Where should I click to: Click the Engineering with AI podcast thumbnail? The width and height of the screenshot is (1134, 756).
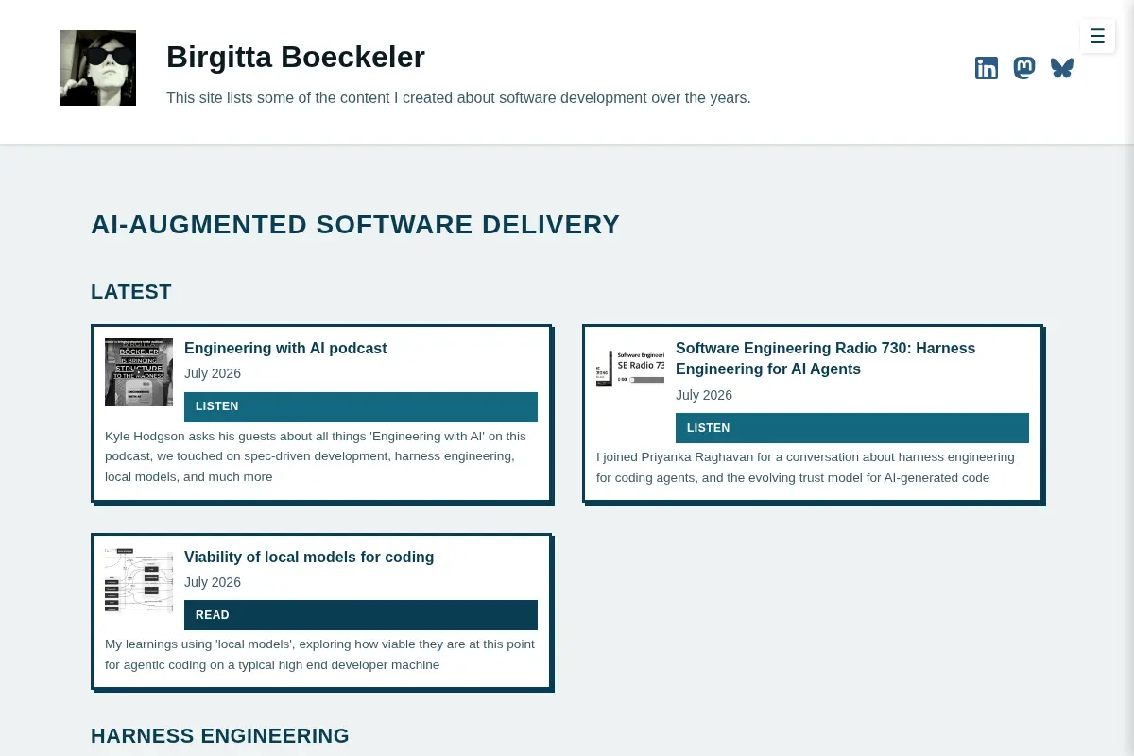139,372
